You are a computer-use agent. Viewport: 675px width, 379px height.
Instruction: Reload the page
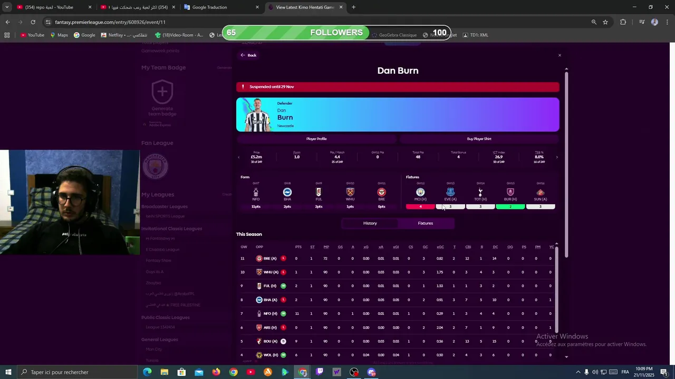pyautogui.click(x=33, y=22)
